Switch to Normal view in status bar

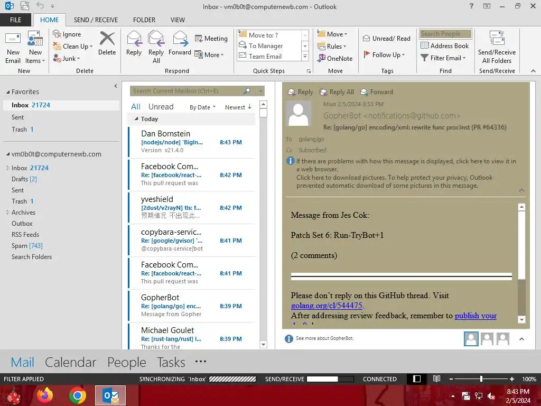[x=417, y=379]
